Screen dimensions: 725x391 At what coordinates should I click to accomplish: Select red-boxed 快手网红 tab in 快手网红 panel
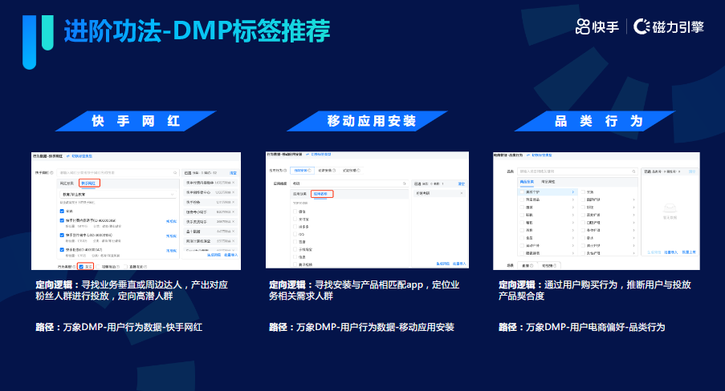88,183
